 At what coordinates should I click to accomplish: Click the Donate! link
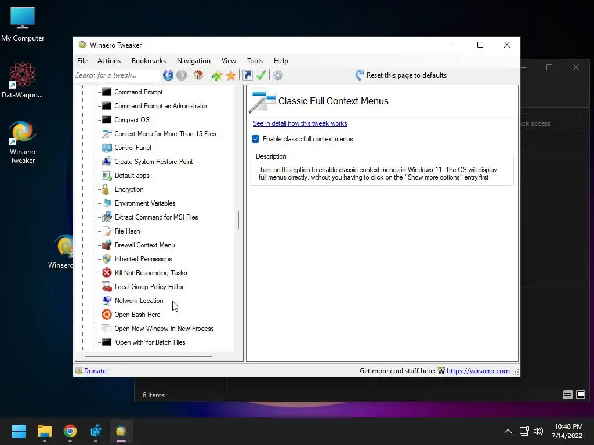96,371
